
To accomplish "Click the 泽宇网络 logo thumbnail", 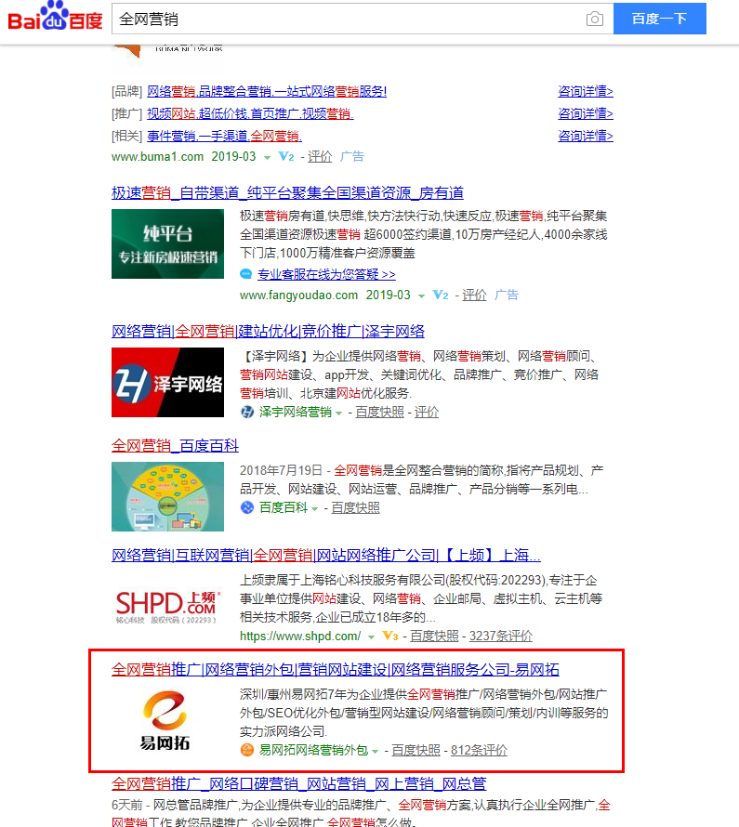I will 167,383.
